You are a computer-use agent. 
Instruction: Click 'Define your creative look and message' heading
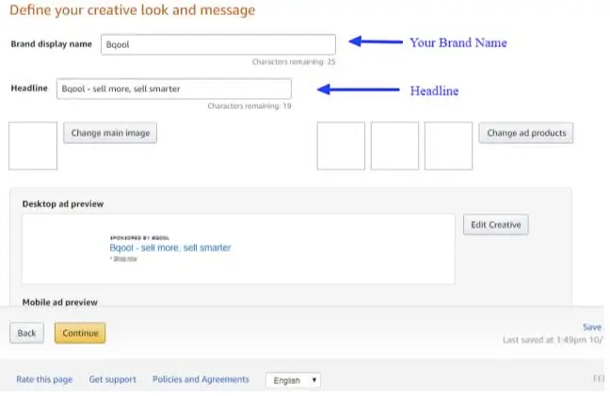point(133,10)
